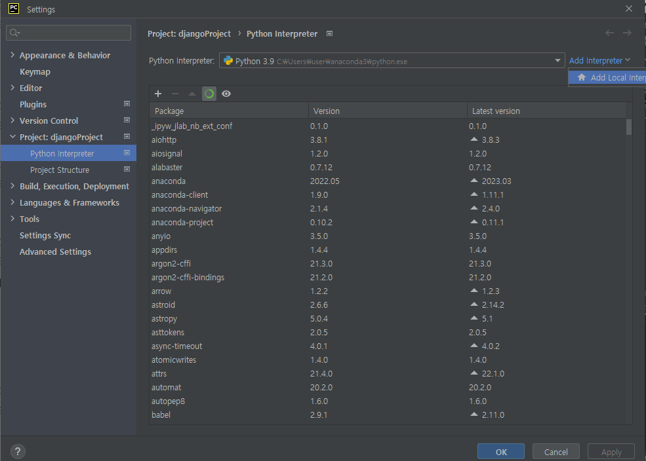The height and width of the screenshot is (461, 646).
Task: Click upgrade arrow next to aiohttp 3.8.3
Action: [474, 139]
